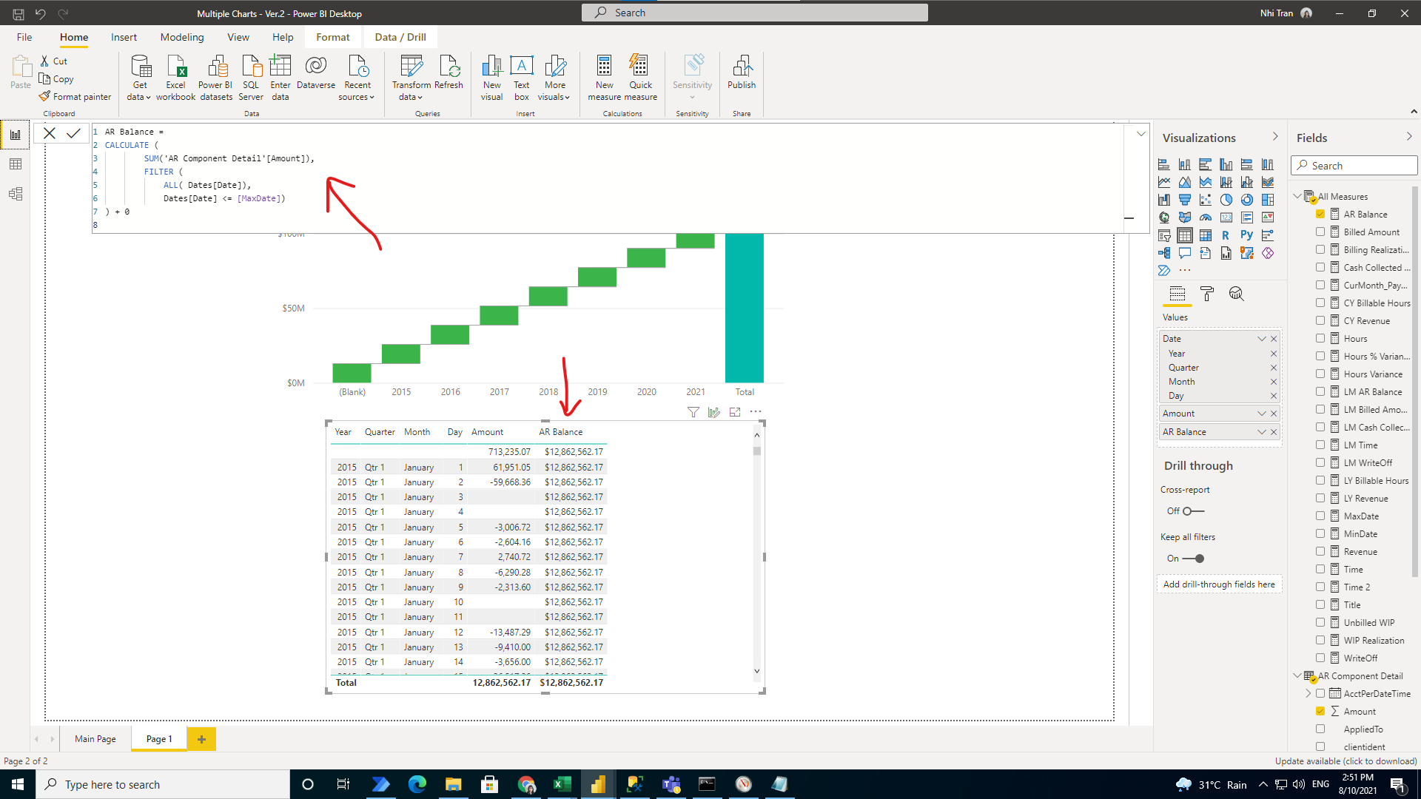The width and height of the screenshot is (1421, 799).
Task: Refresh the data queries
Action: (x=449, y=73)
